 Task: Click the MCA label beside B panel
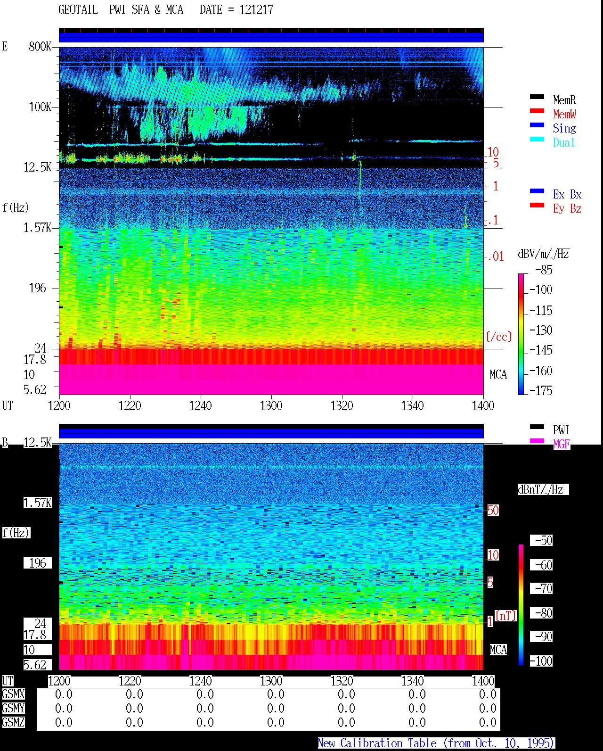pyautogui.click(x=498, y=650)
